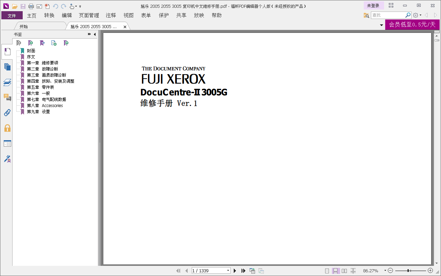The width and height of the screenshot is (441, 276).
Task: Open the Security lock sidebar icon
Action: [7, 128]
